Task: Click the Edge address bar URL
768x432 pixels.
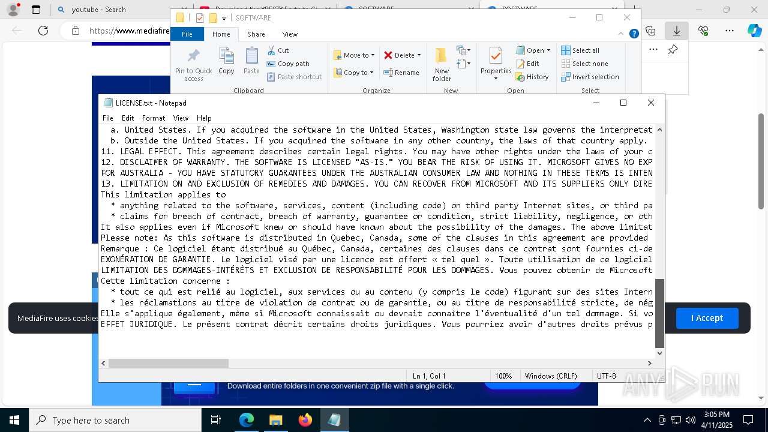Action: point(129,31)
